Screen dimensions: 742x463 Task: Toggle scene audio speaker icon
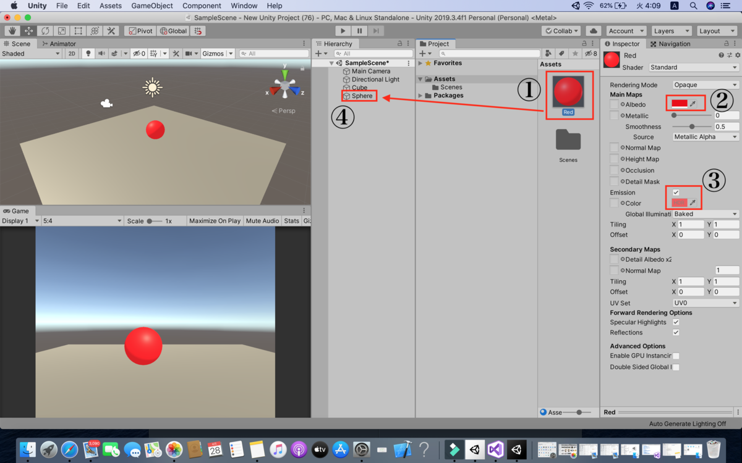tap(101, 54)
